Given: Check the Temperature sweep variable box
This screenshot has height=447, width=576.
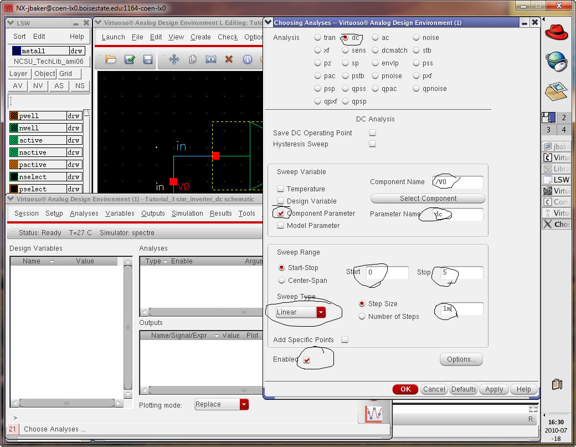Looking at the screenshot, I should (x=281, y=189).
